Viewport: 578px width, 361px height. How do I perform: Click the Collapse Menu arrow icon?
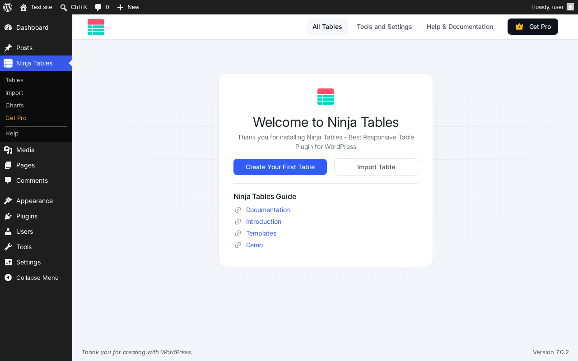8,278
